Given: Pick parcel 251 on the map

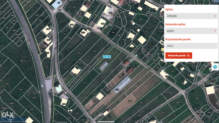Looking at the screenshot, I should pos(70,47).
